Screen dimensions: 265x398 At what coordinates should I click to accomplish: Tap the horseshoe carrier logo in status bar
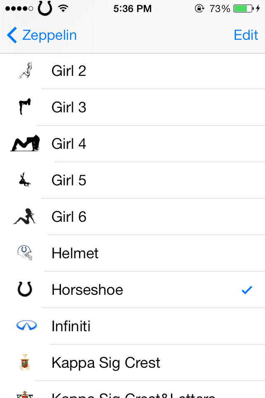[45, 8]
